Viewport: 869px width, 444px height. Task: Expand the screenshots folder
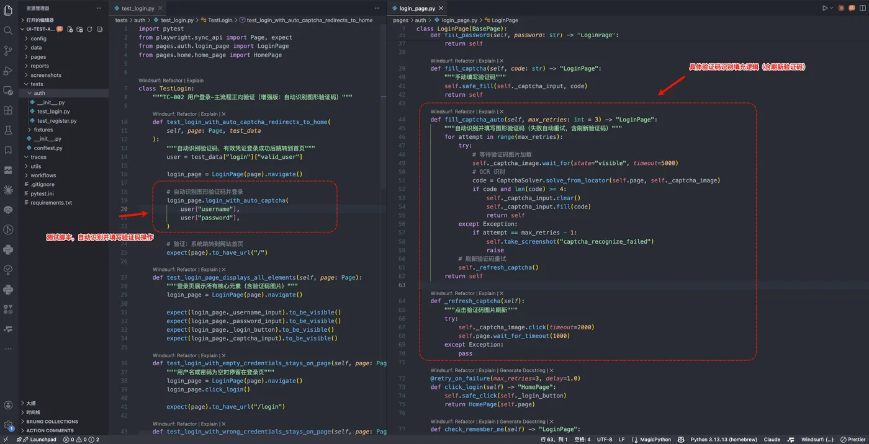click(63, 75)
